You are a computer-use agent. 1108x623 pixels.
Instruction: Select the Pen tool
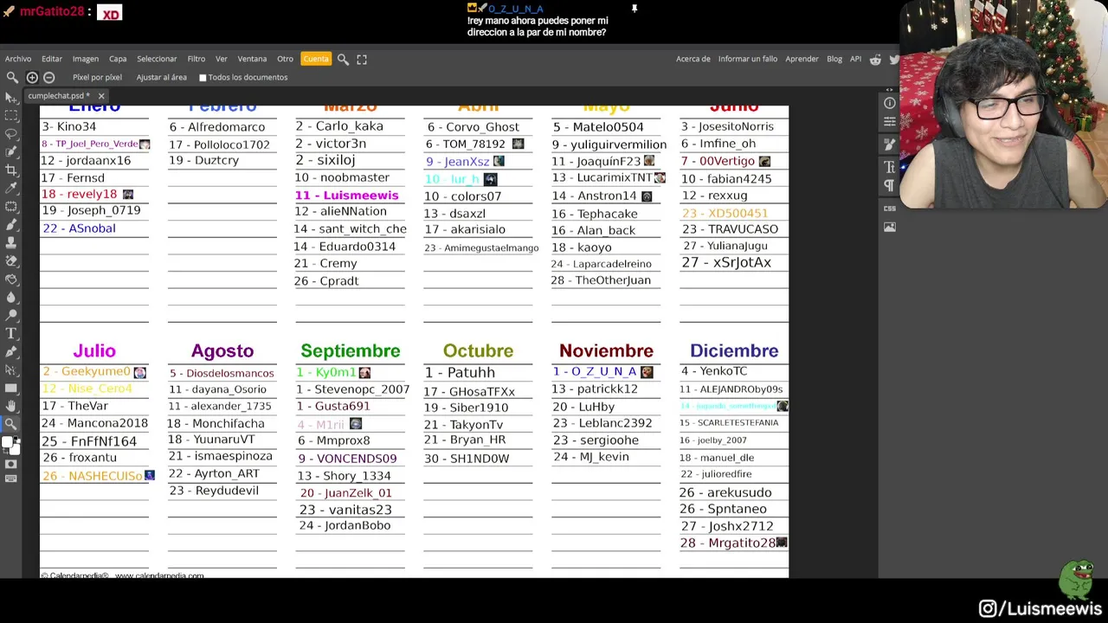pos(11,352)
